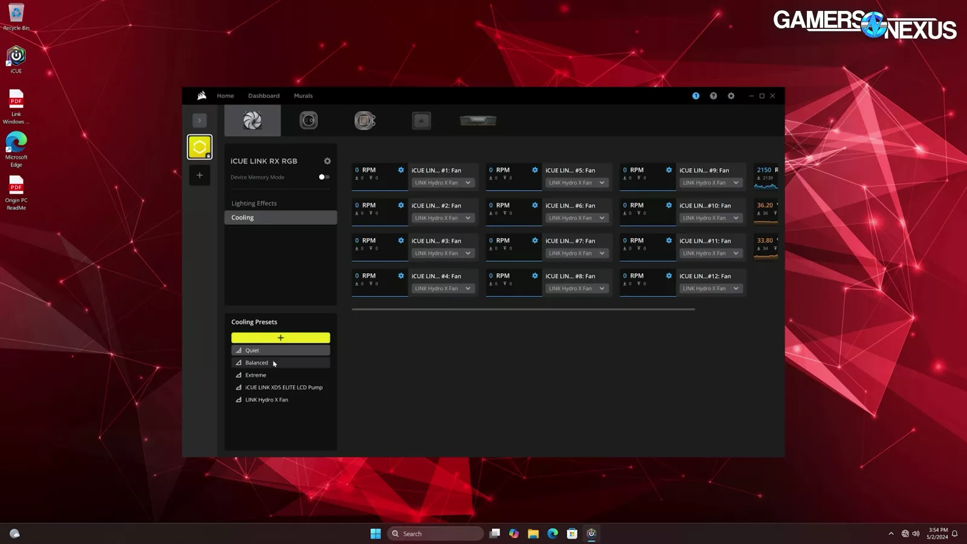
Task: Click gear icon on fan #1 RPM tile
Action: pos(401,170)
